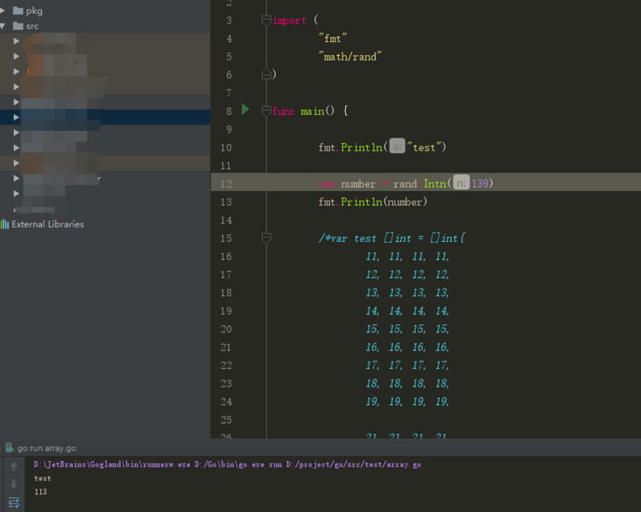
Task: Click the up arrow in the run console
Action: 14,466
